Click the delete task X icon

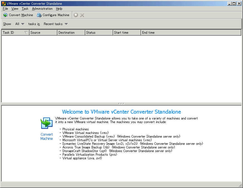82,15
